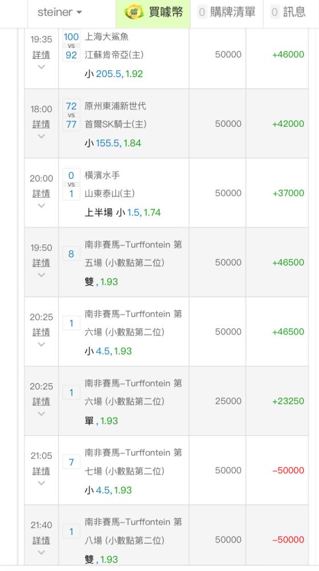Click result box 7 for Turffontein 第七場
Viewport: 319px width, 571px height.
pyautogui.click(x=71, y=462)
